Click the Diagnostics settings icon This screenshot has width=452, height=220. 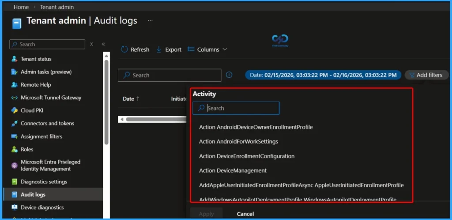point(15,182)
